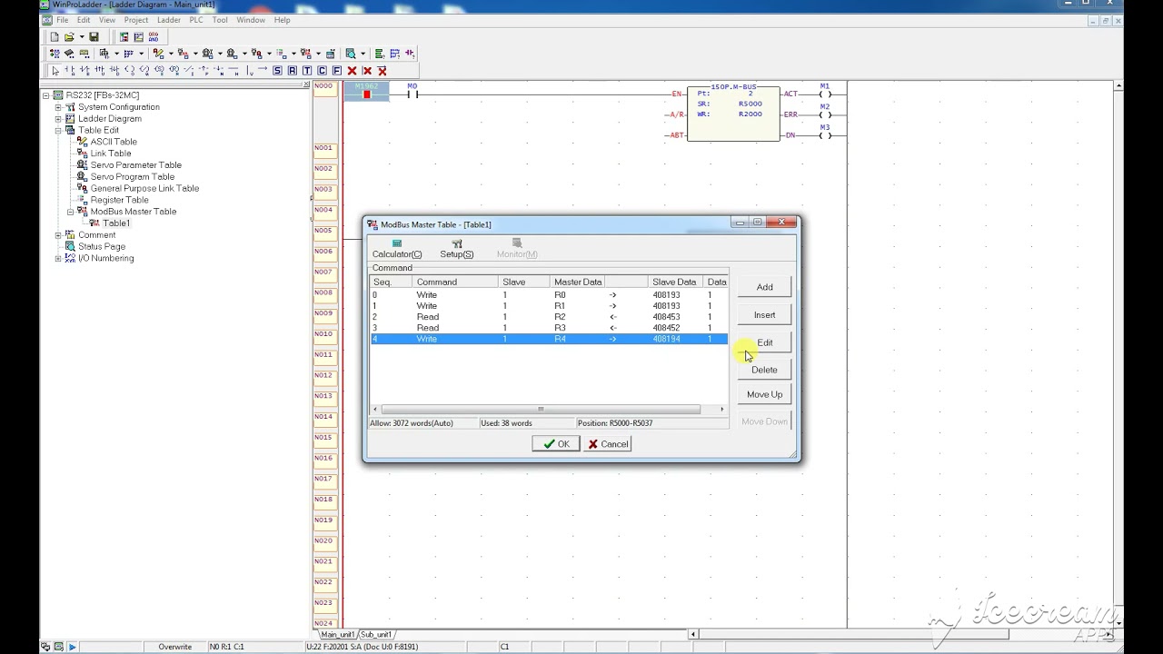Click the first red X delete tool

pyautogui.click(x=352, y=71)
